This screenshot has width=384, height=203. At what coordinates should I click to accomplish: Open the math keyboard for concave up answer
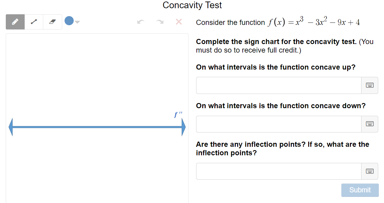pyautogui.click(x=369, y=85)
